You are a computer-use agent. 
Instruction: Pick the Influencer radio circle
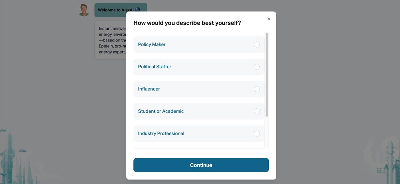(257, 89)
